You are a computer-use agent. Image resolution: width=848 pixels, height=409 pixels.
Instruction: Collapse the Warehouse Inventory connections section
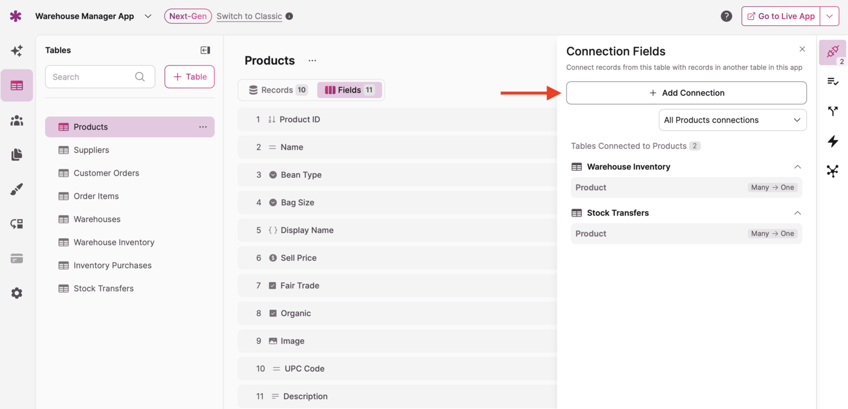pos(797,167)
